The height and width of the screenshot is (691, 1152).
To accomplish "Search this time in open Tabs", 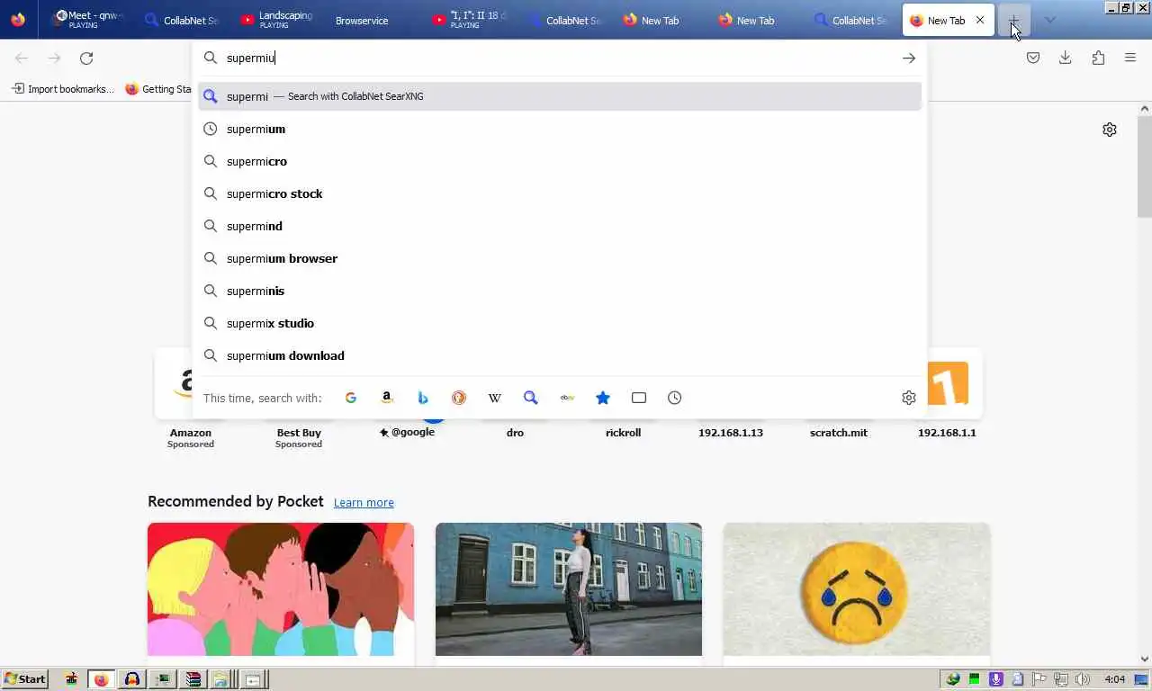I will 639,398.
